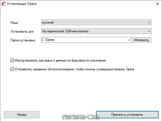Click the Папка установки label
The image size is (162, 122).
coord(23,40)
